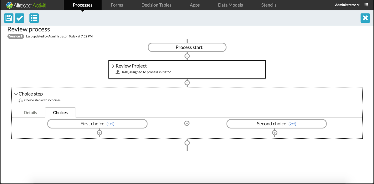Click plus icon between the two choices
The height and width of the screenshot is (184, 374).
click(x=187, y=123)
